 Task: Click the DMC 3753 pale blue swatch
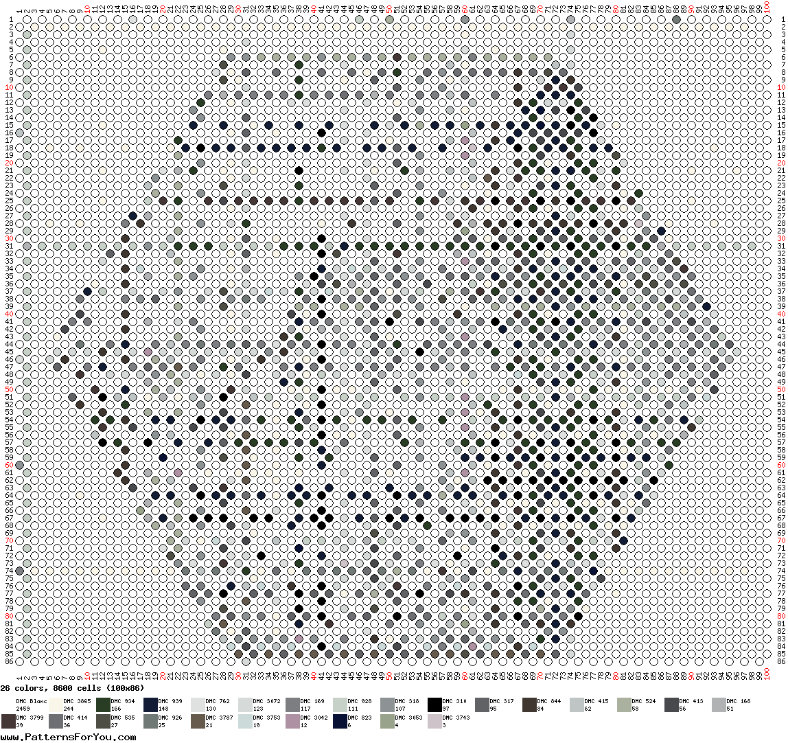245,722
